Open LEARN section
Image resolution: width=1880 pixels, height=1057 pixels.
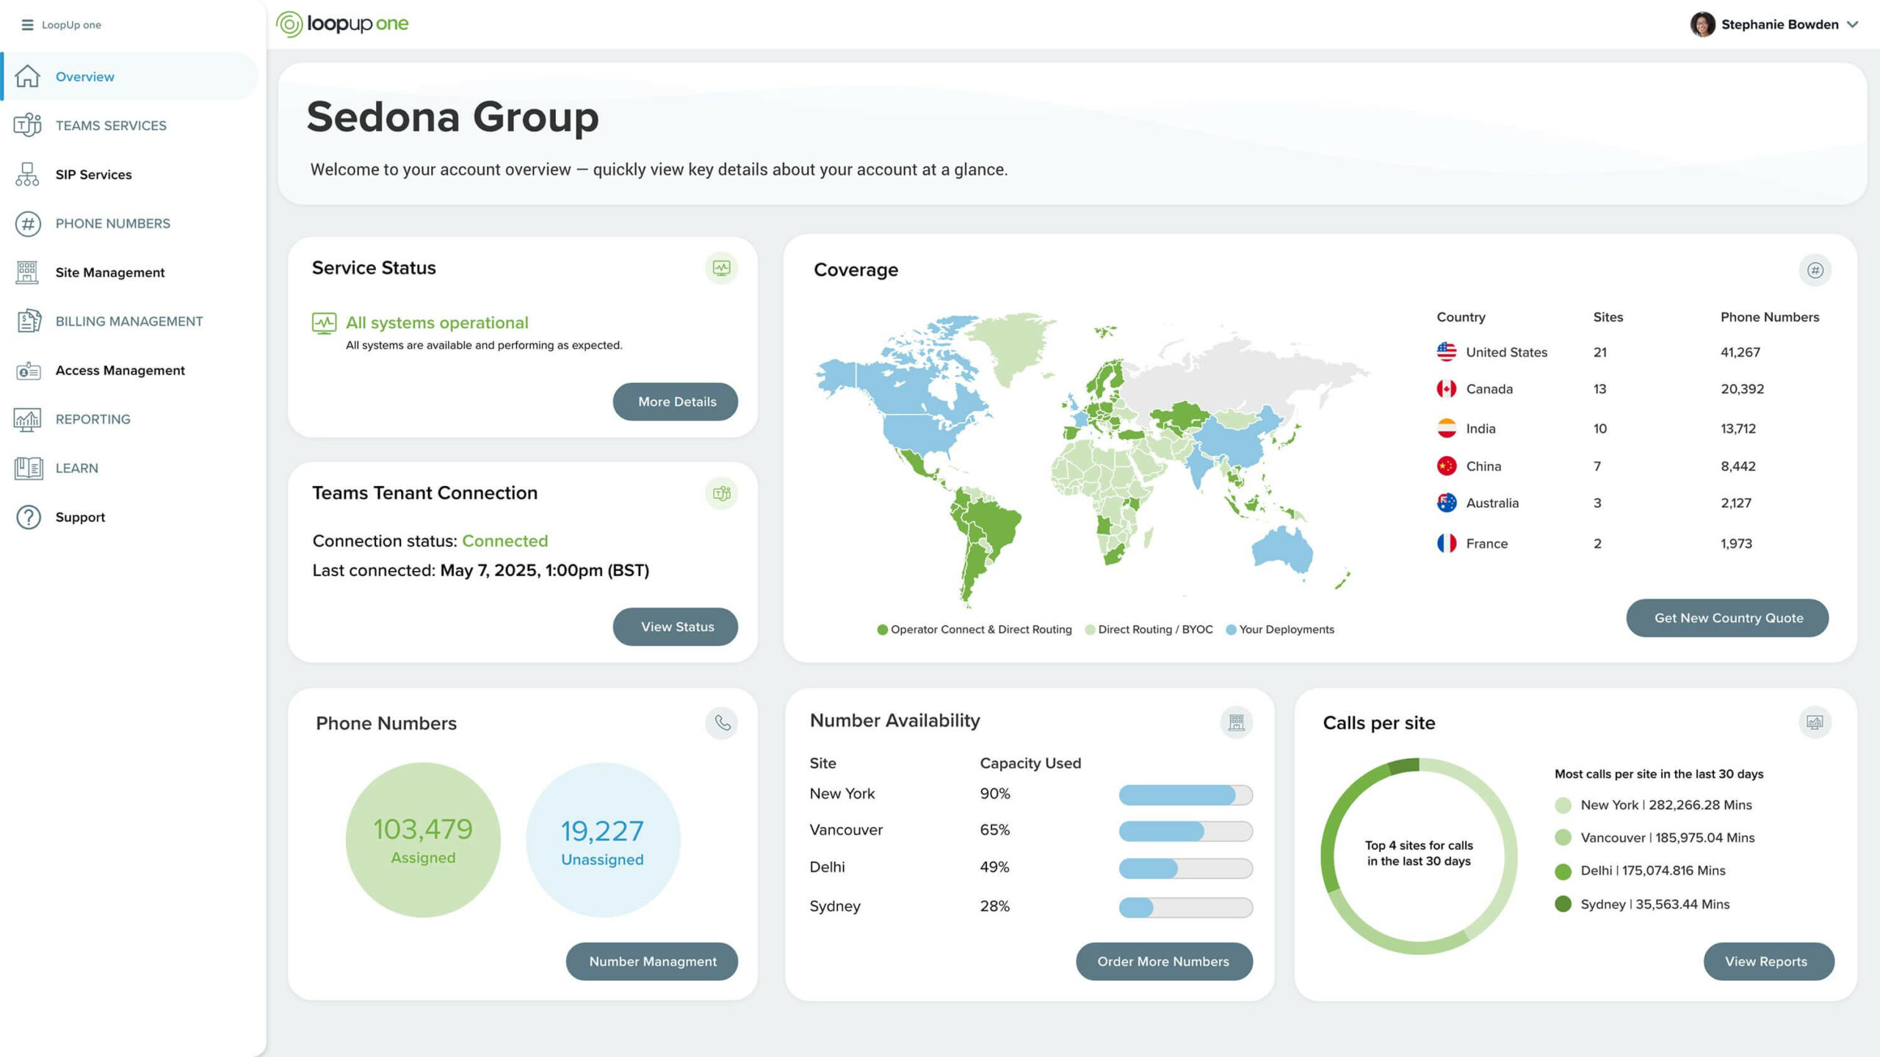[x=76, y=468]
